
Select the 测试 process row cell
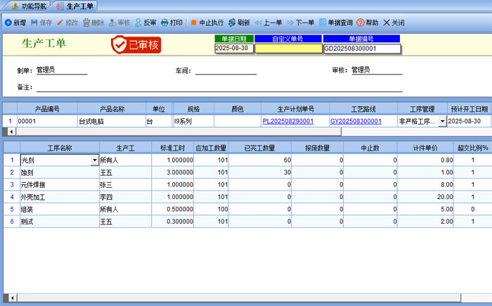click(59, 222)
